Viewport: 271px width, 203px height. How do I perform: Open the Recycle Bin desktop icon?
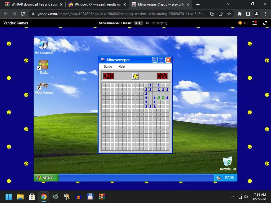click(x=228, y=164)
